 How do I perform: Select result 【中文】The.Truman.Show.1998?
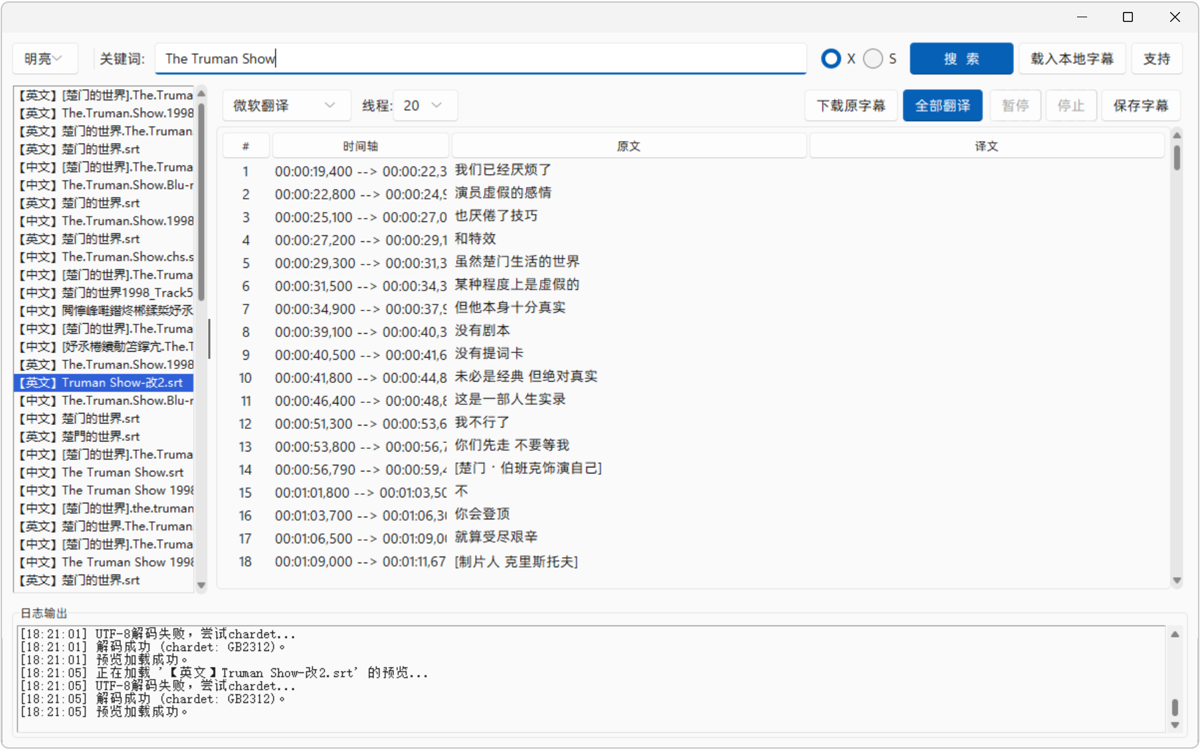coord(104,221)
